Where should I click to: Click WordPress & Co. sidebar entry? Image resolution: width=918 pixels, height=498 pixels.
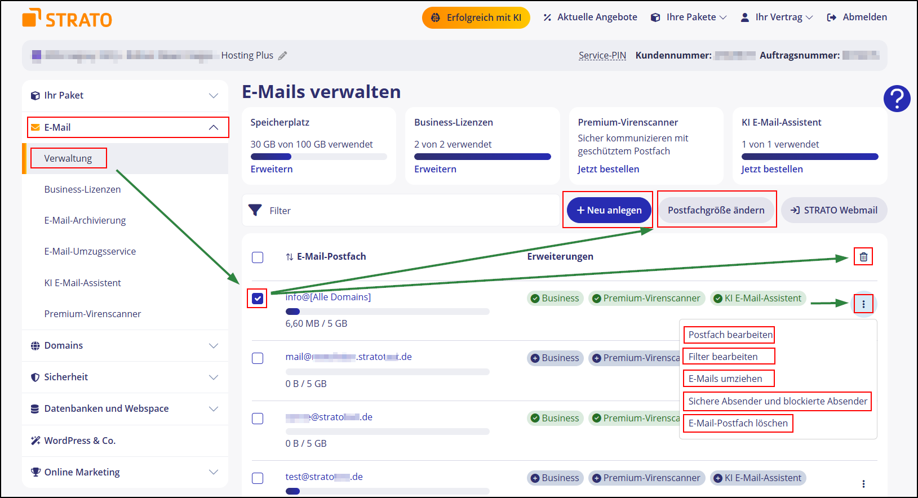point(125,441)
